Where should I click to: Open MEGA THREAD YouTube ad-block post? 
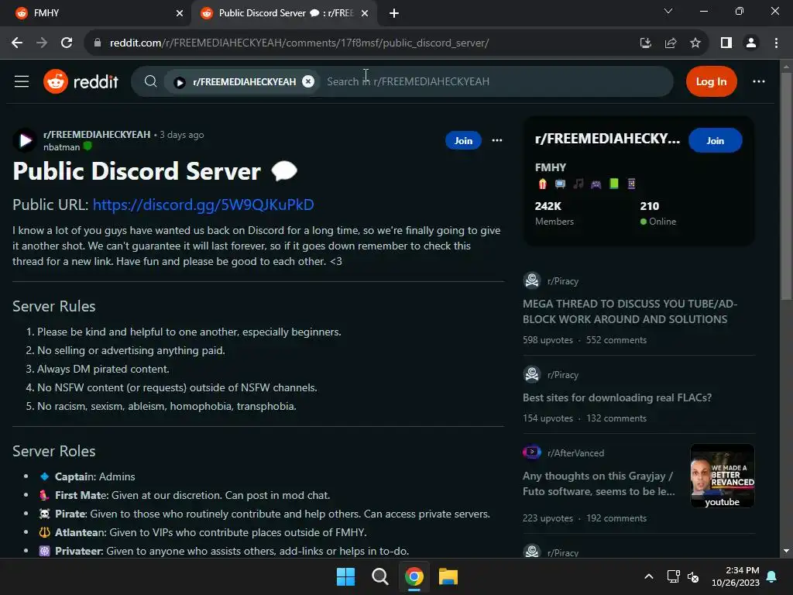coord(630,311)
